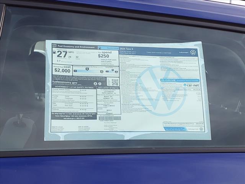Click the large 27 MPG figure
This screenshot has width=245, height=184.
[x=62, y=54]
